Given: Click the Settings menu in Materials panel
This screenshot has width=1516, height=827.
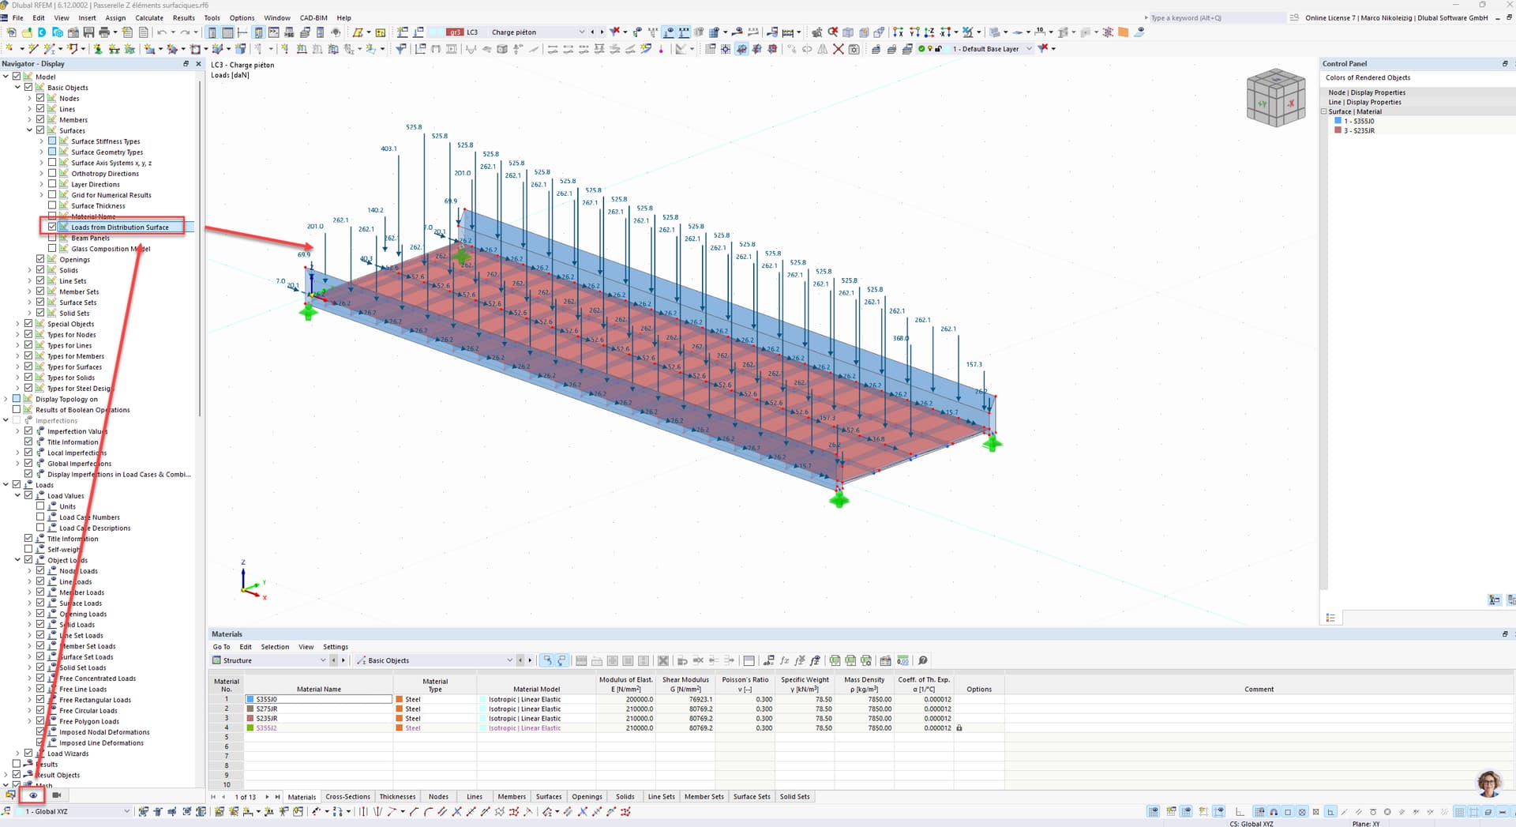Looking at the screenshot, I should pyautogui.click(x=335, y=647).
